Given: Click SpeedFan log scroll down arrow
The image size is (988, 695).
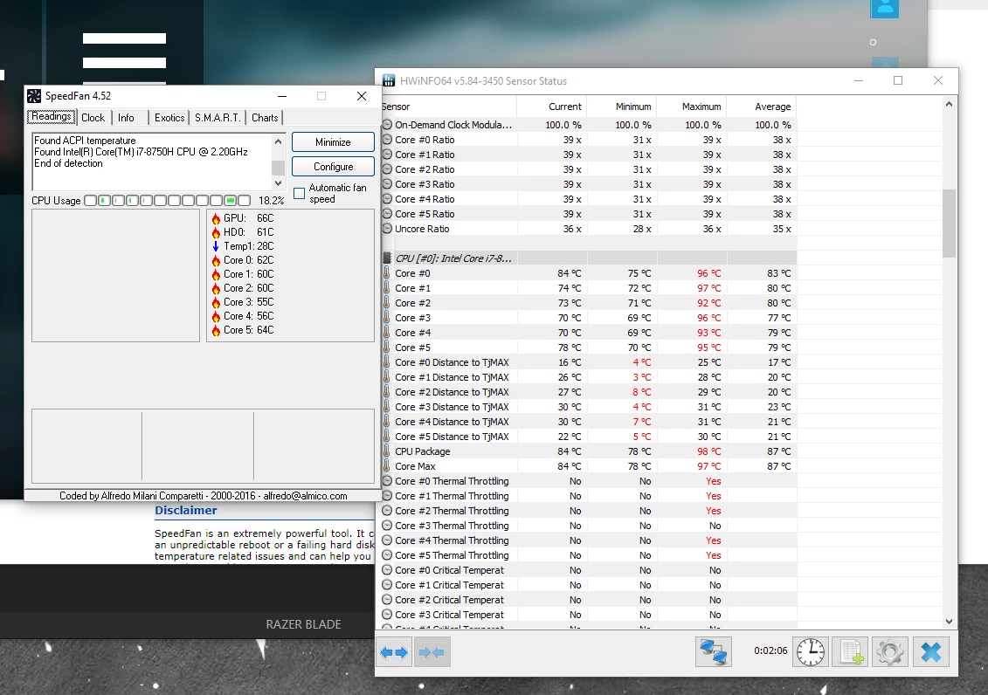Looking at the screenshot, I should click(278, 183).
